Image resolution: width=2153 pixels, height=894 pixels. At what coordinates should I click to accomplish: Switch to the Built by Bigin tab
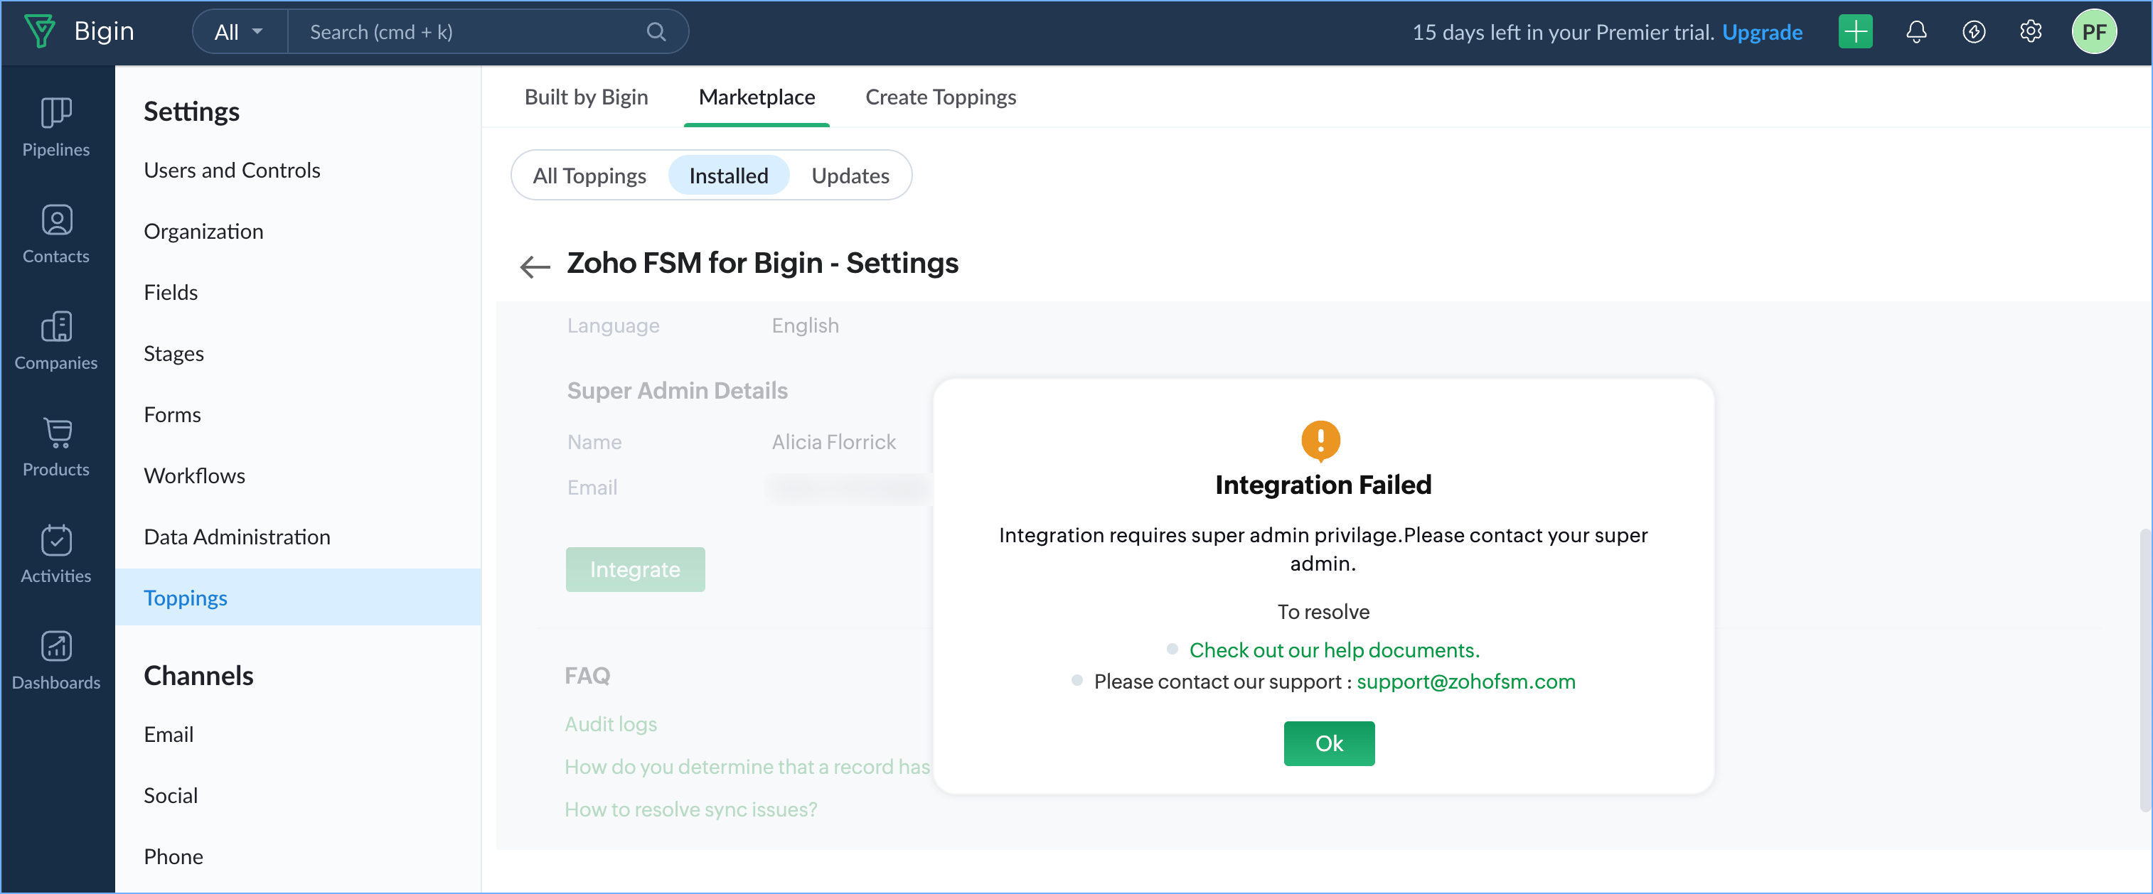click(586, 97)
